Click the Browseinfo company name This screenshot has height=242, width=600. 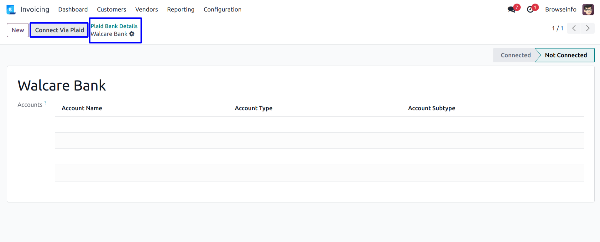pos(561,9)
